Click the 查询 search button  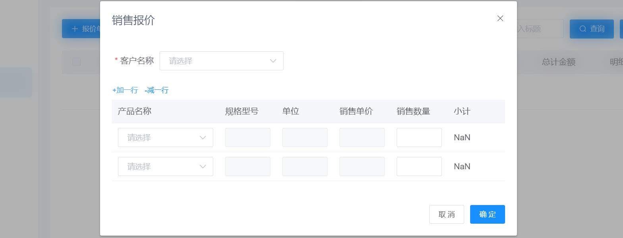[592, 28]
